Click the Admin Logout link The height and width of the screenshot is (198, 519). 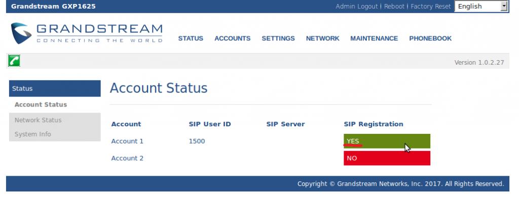coord(356,6)
